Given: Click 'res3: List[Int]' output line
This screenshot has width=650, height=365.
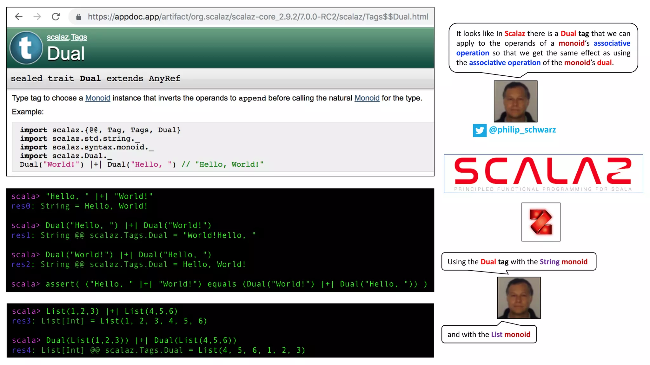Looking at the screenshot, I should pyautogui.click(x=109, y=321).
